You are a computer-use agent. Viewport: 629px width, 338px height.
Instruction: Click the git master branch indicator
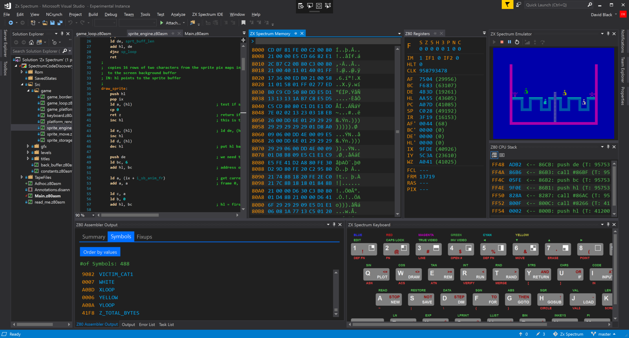tap(603, 334)
